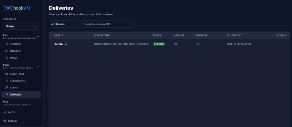Click the Events stack icon
The image size is (292, 127).
pos(7,88)
